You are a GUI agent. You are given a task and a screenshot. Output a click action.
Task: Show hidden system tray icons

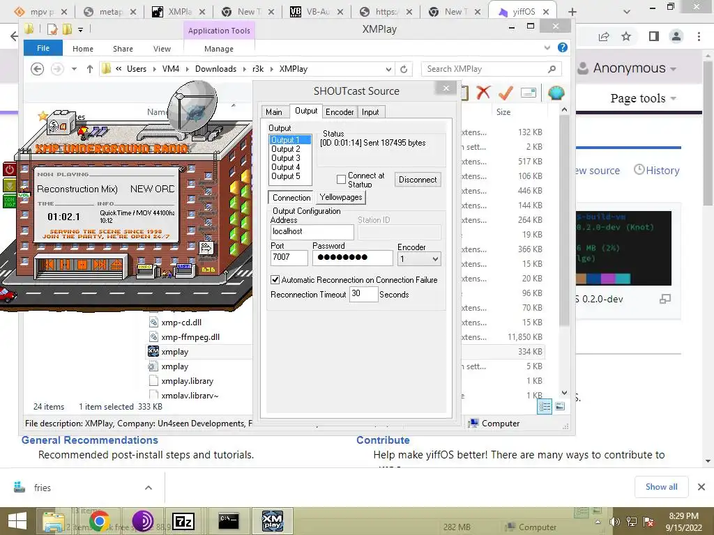598,522
